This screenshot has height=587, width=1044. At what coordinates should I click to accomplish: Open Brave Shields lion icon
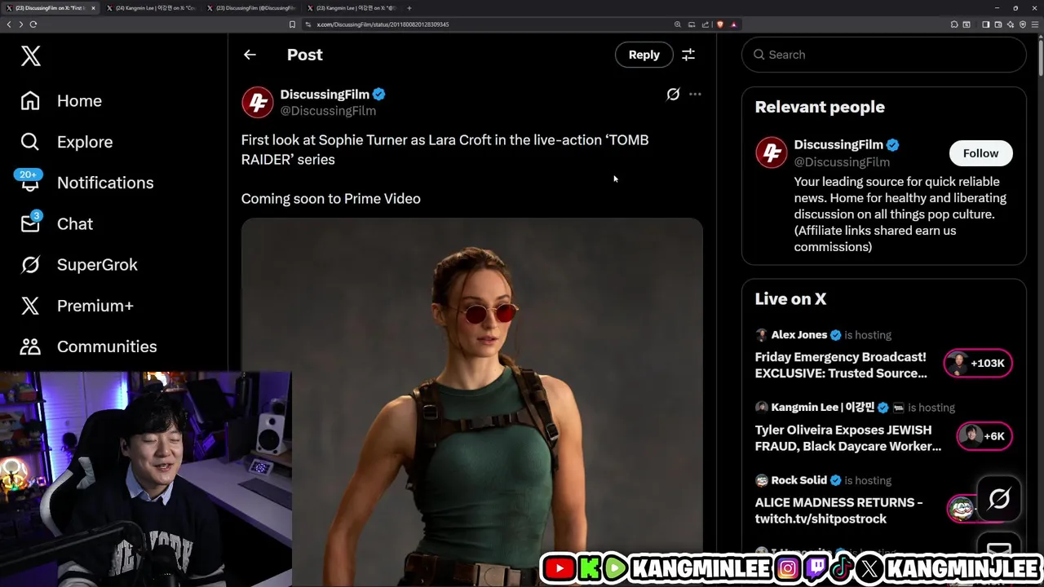(x=719, y=24)
